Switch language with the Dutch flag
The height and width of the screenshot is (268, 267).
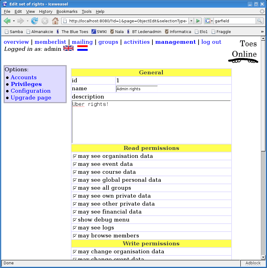click(x=82, y=48)
